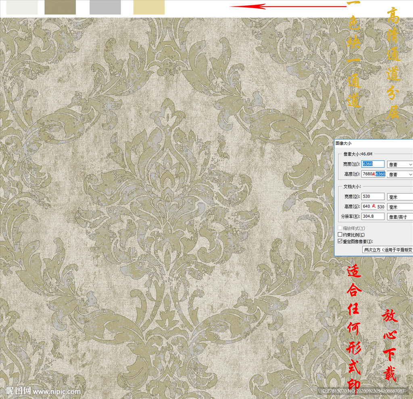
Task: Enable the 约束比例 checkbox
Action: coord(340,234)
